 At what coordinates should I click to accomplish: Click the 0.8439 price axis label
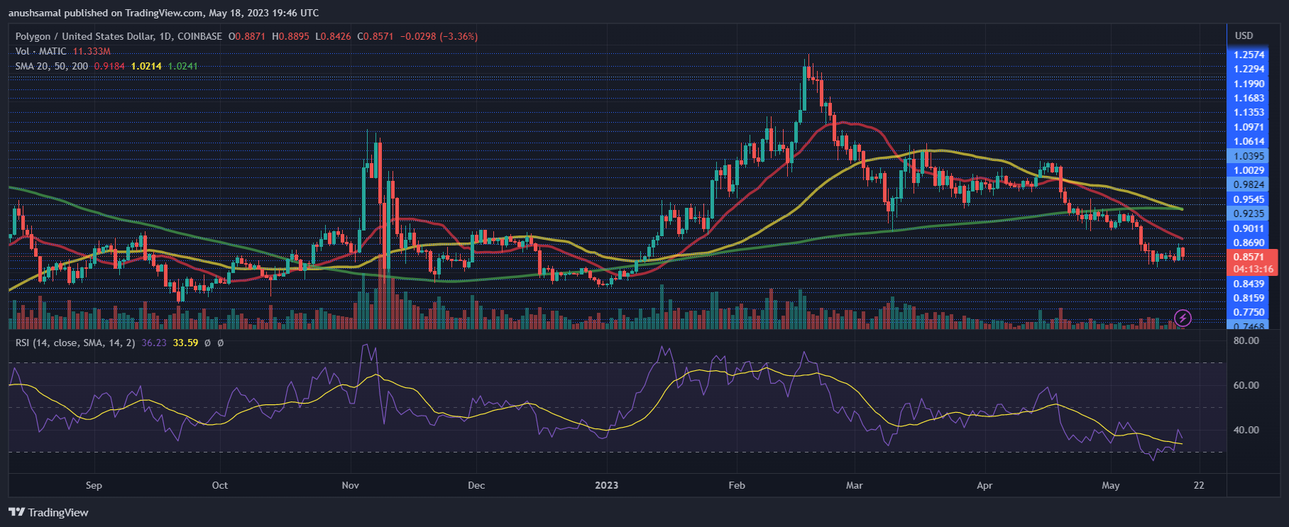click(1249, 284)
